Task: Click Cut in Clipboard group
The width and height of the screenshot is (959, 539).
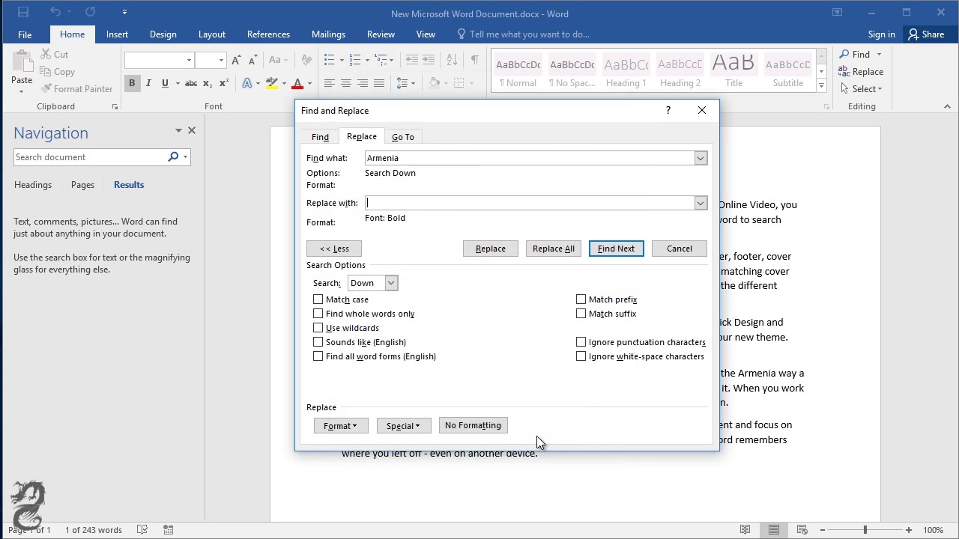Action: click(54, 55)
